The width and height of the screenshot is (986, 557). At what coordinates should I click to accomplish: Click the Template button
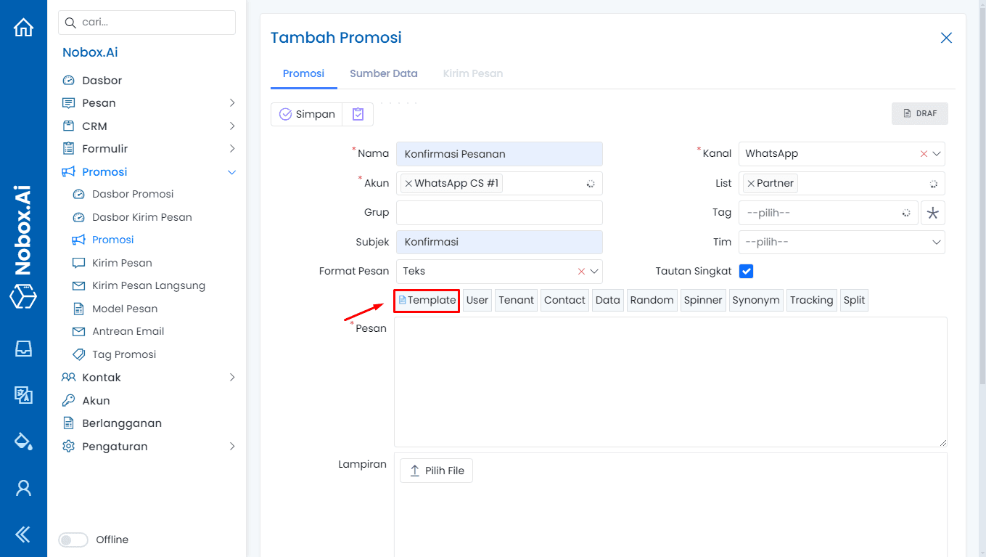[427, 300]
